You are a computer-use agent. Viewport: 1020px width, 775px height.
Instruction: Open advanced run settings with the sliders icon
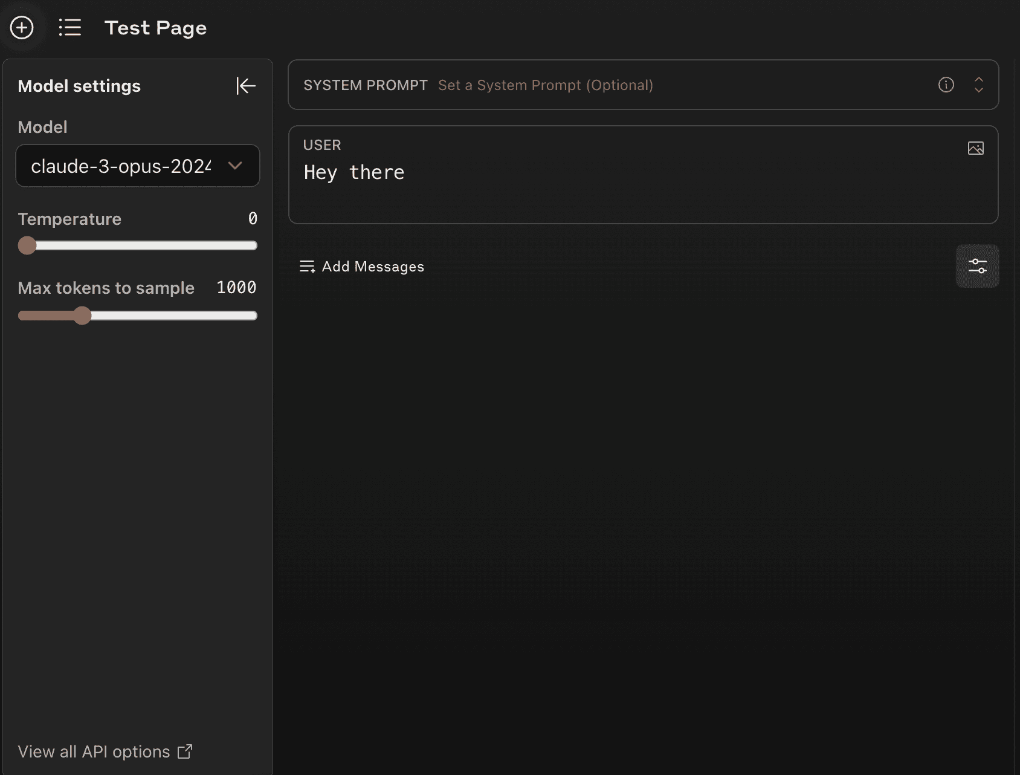(977, 266)
